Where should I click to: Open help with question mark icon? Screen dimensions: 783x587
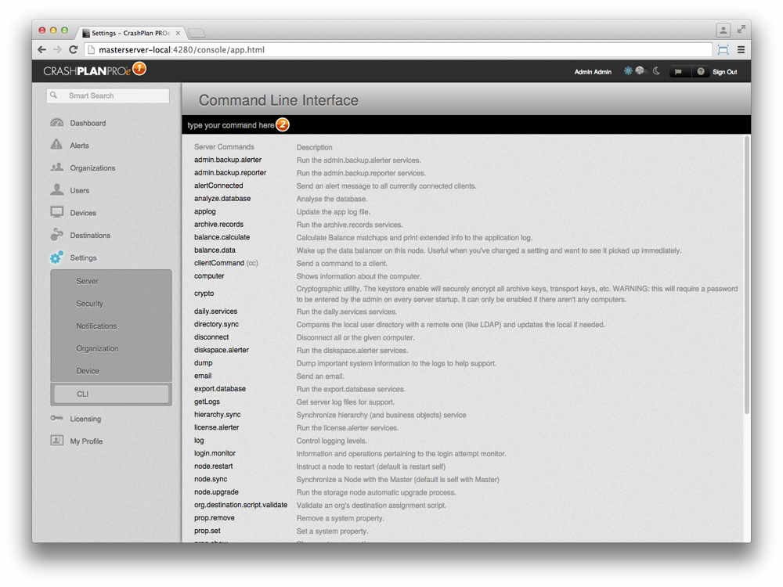(x=701, y=72)
